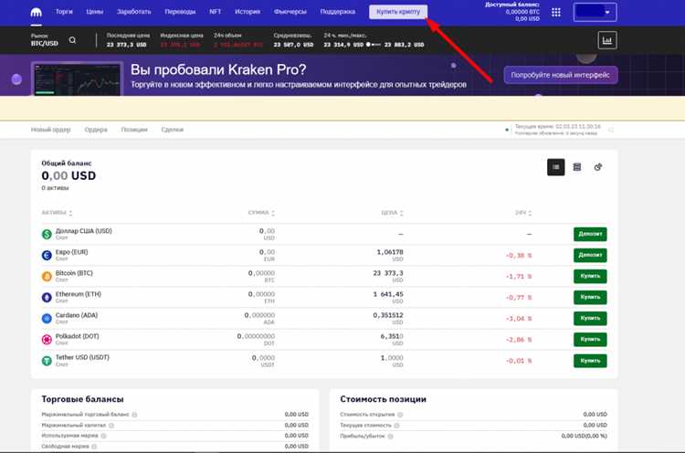
Task: Click Купить button for Polkadot
Action: (590, 340)
